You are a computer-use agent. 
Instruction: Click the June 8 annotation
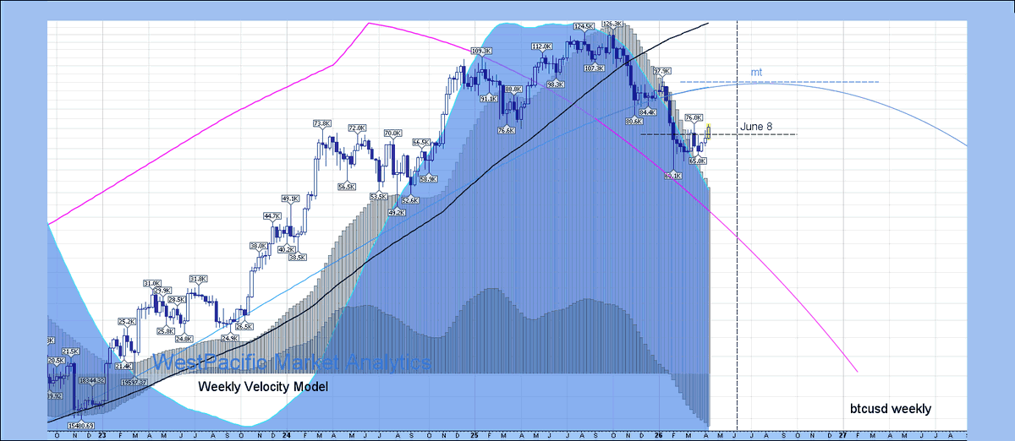pos(756,127)
